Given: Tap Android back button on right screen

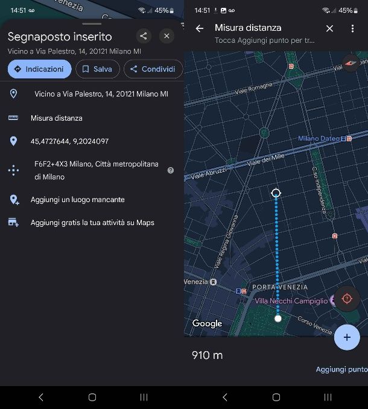Looking at the screenshot, I should click(x=225, y=398).
